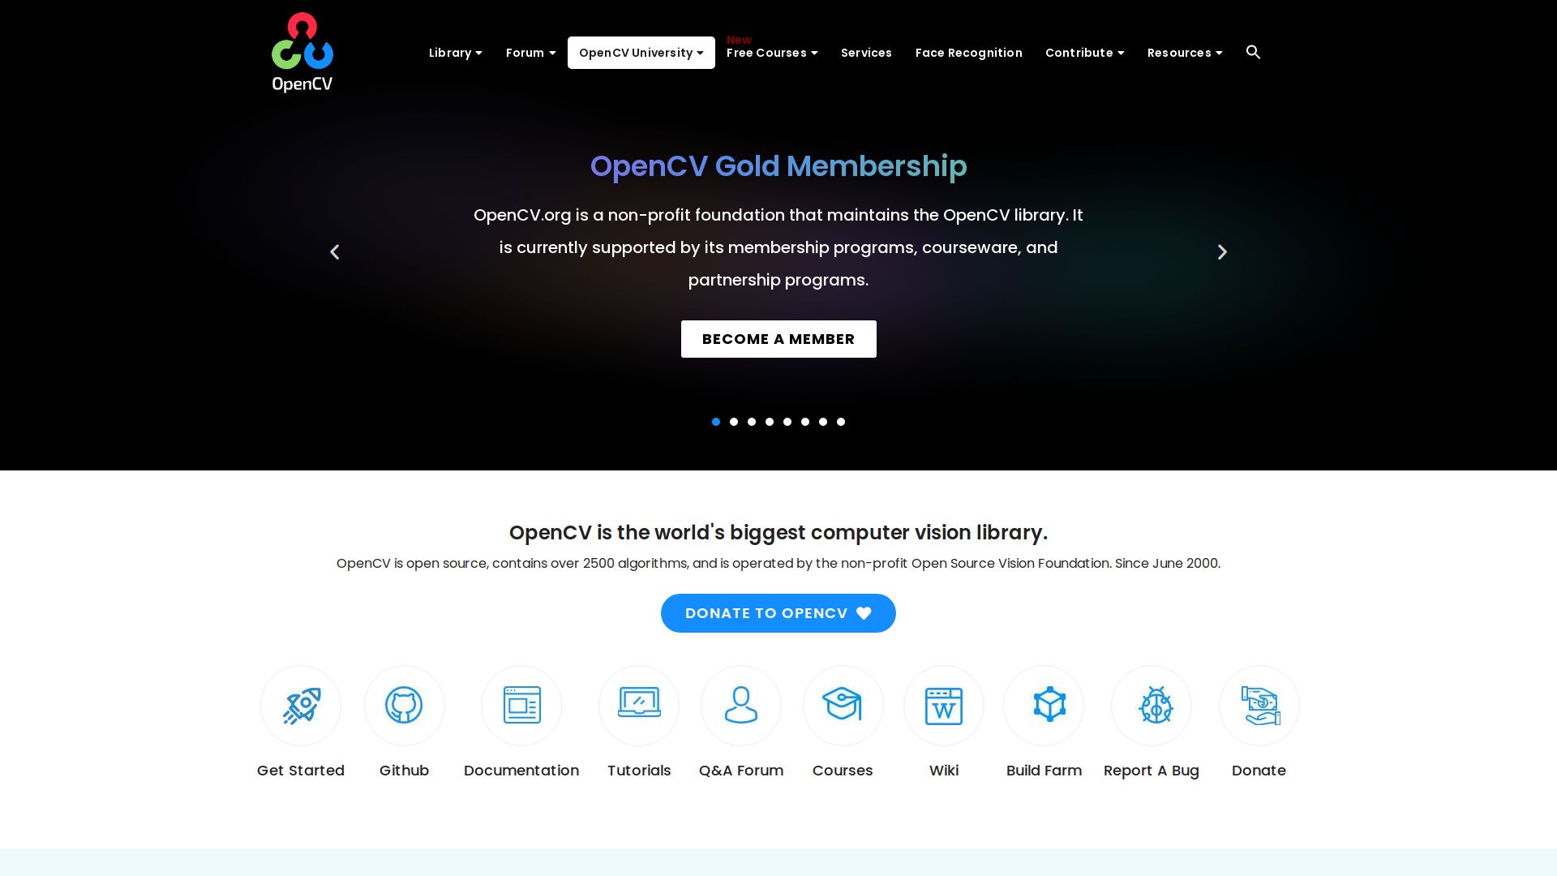Select the fourth carousel indicator dot

pos(770,422)
